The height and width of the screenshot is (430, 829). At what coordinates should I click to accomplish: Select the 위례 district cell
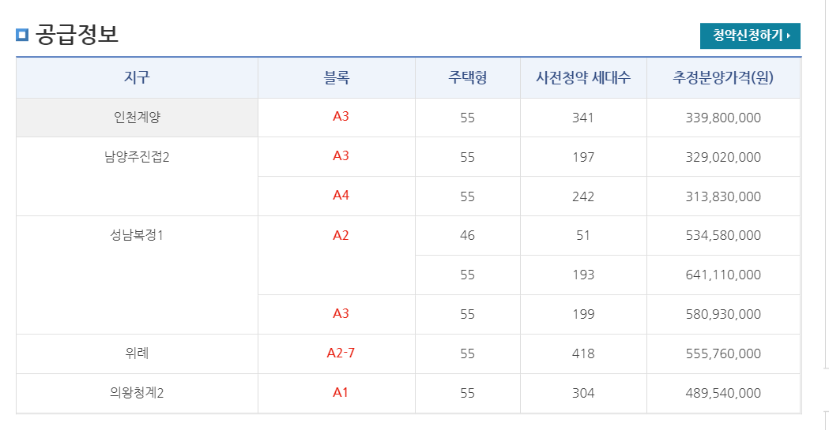coord(137,353)
